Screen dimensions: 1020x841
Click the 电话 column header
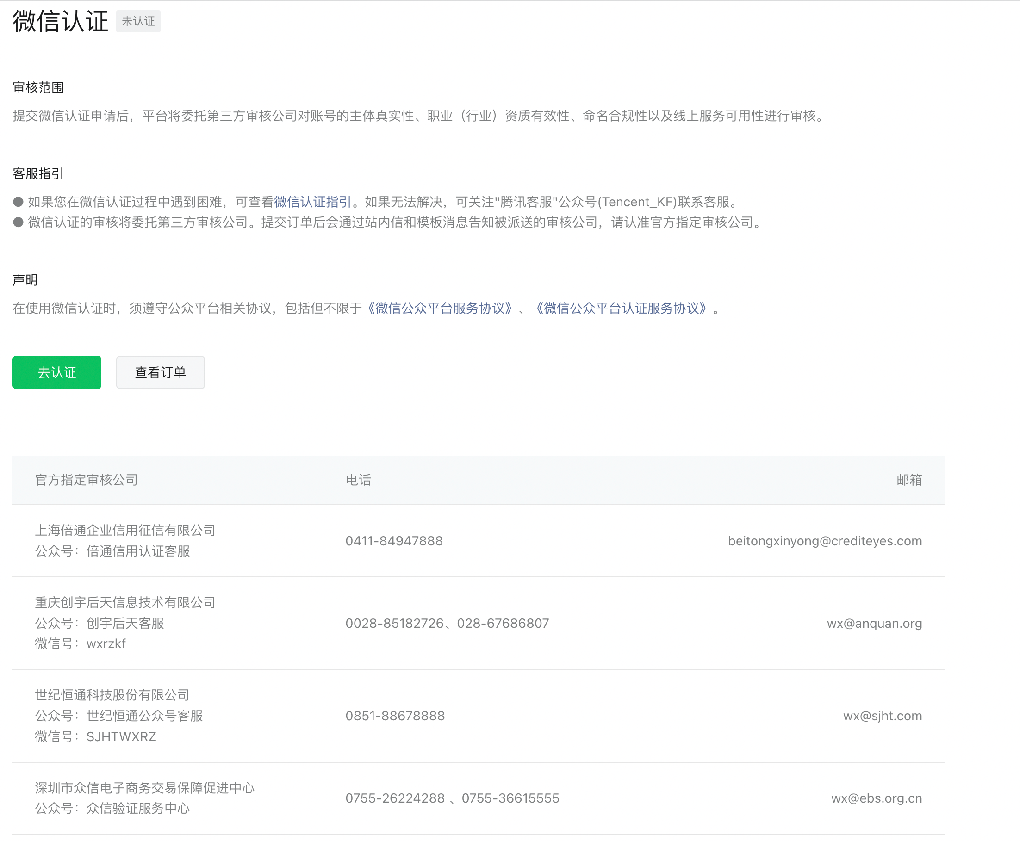358,480
